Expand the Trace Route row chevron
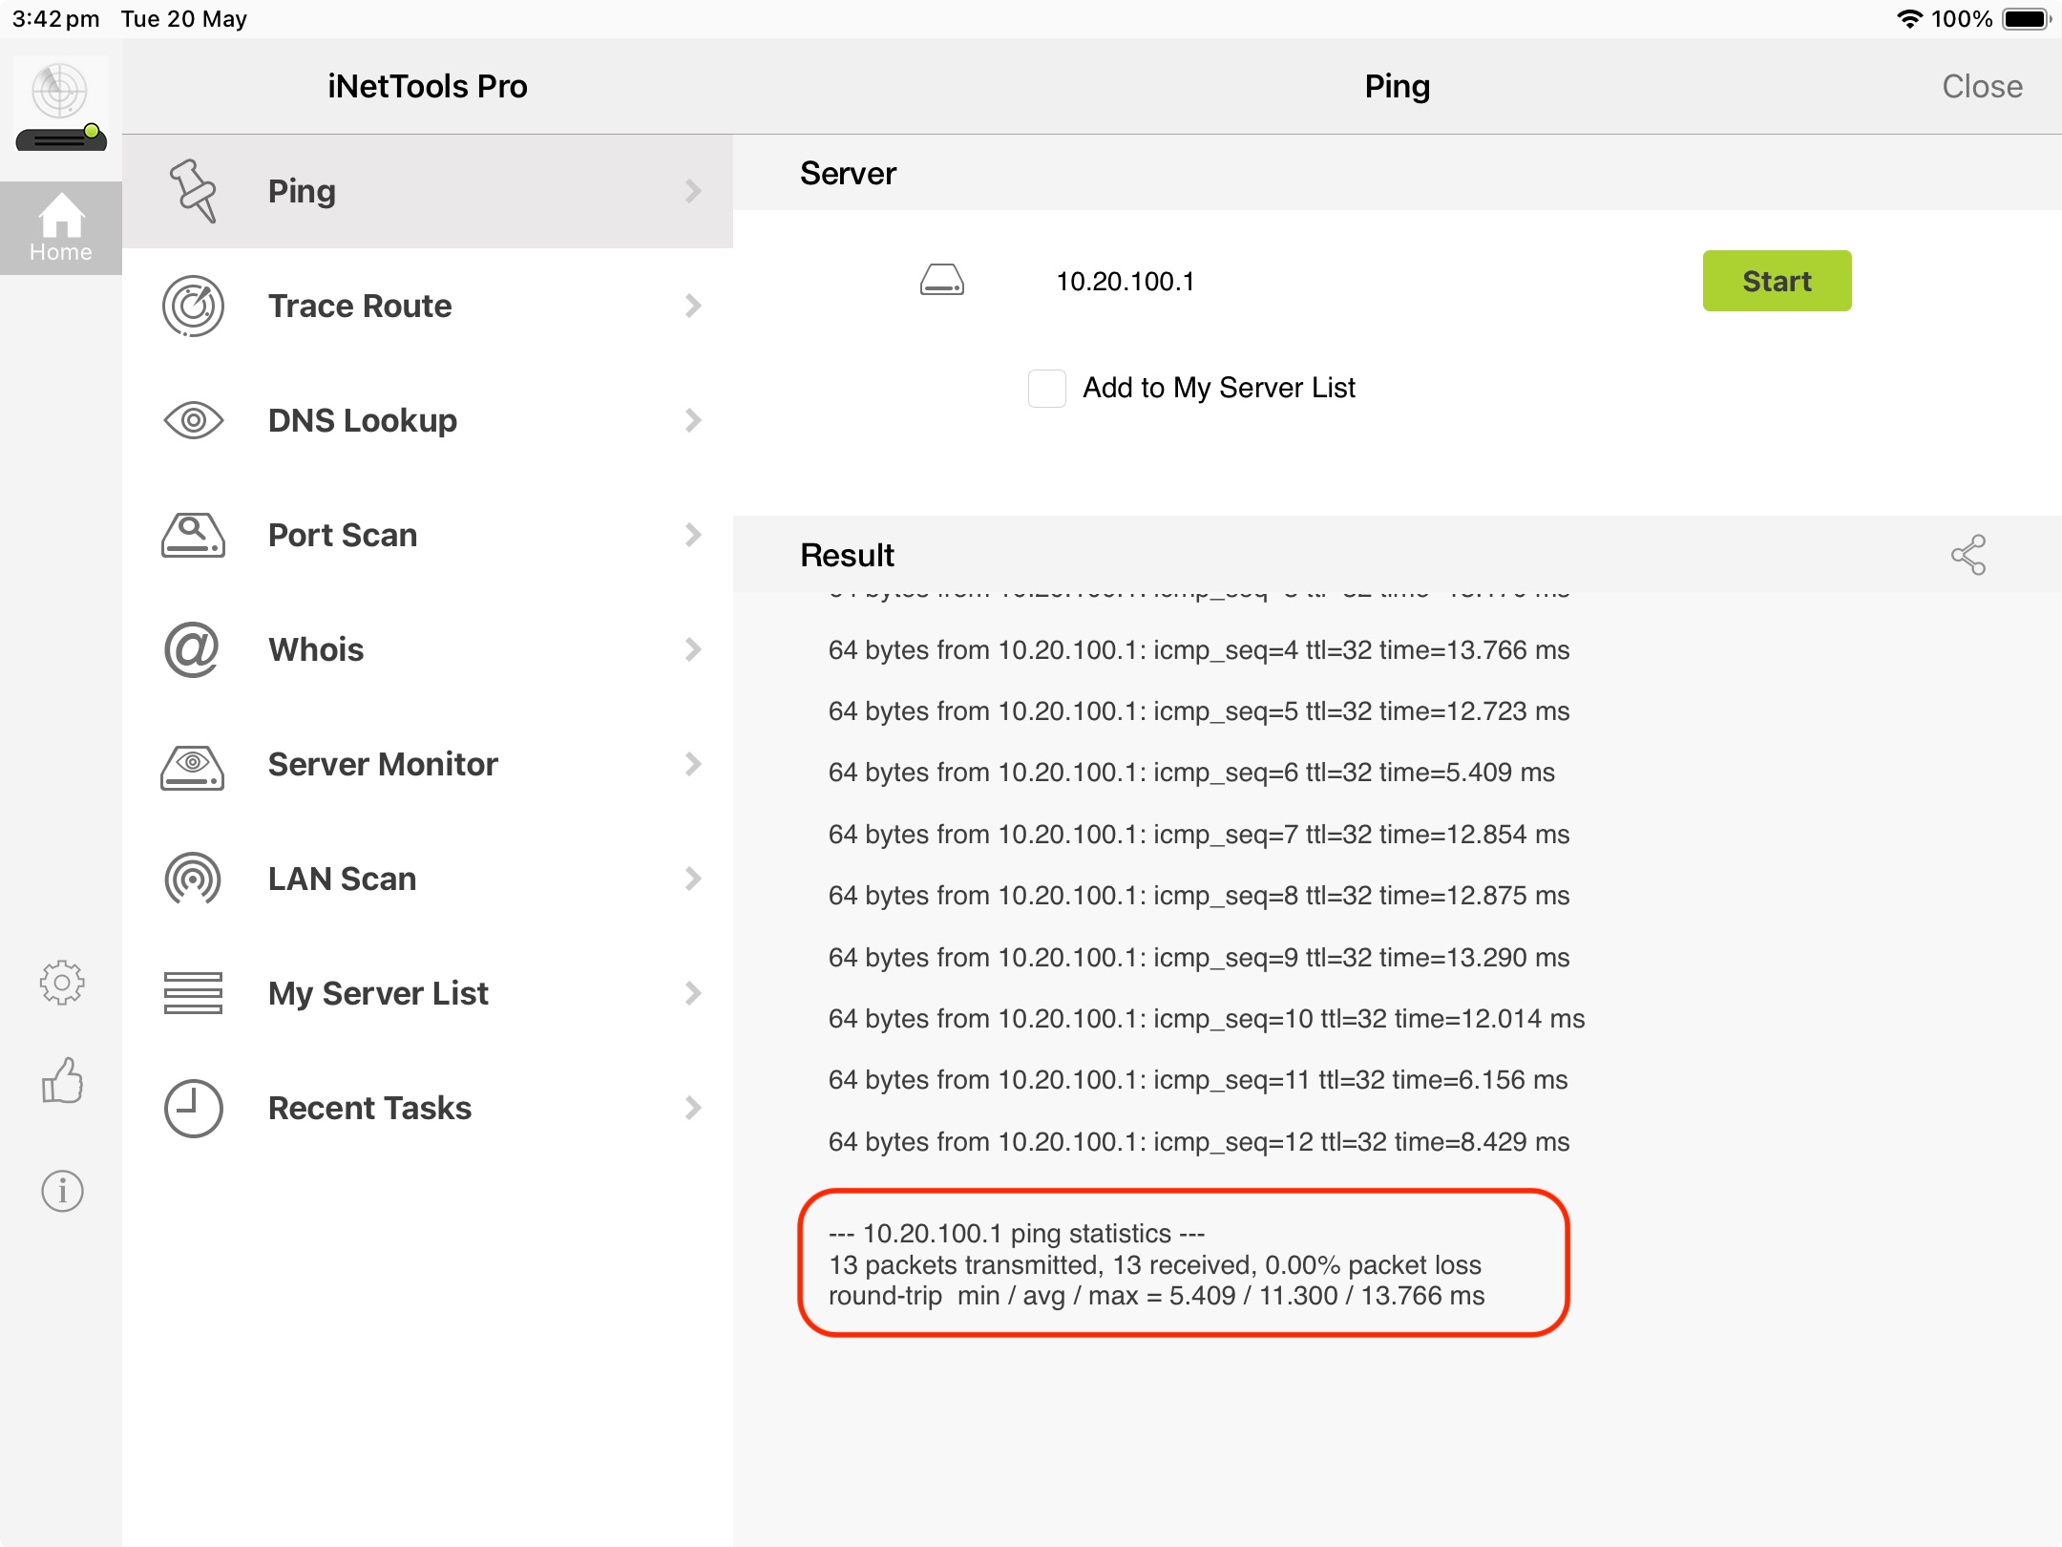Image resolution: width=2062 pixels, height=1547 pixels. point(693,306)
